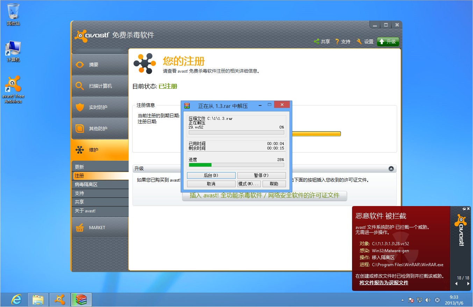Click avast! logo in alert popup
The width and height of the screenshot is (473, 307).
[x=461, y=230]
